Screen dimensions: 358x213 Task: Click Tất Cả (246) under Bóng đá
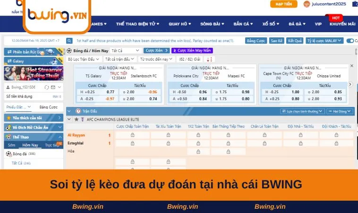click(21, 163)
